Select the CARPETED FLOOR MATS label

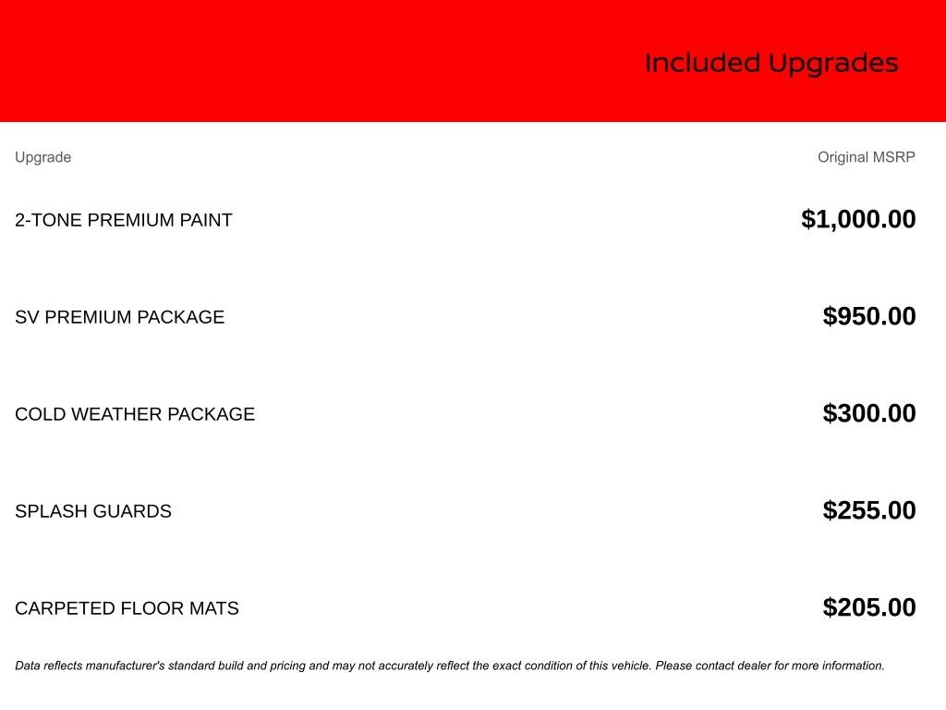(127, 608)
